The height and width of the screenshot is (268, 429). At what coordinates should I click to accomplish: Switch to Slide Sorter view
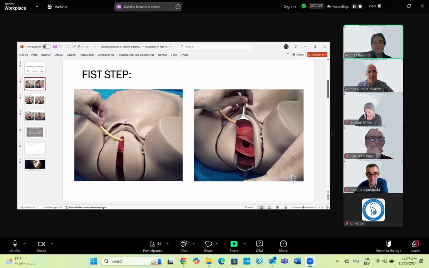[269, 207]
